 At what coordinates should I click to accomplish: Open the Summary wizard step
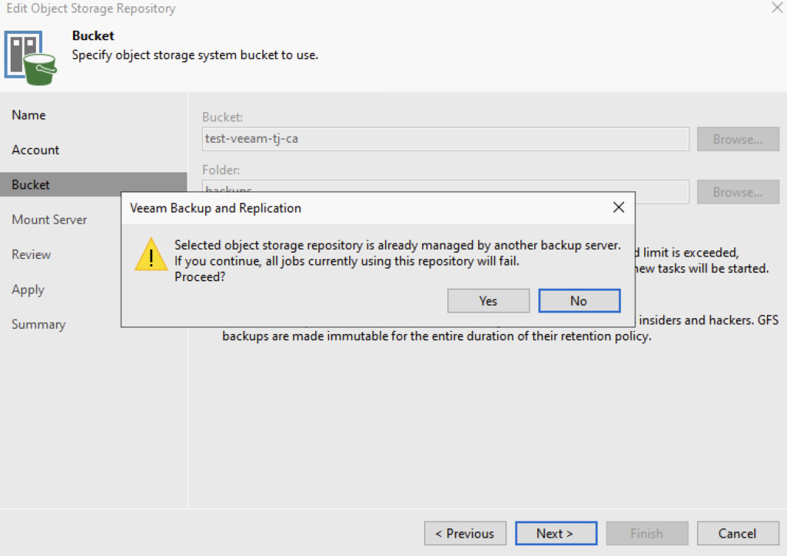pos(38,325)
